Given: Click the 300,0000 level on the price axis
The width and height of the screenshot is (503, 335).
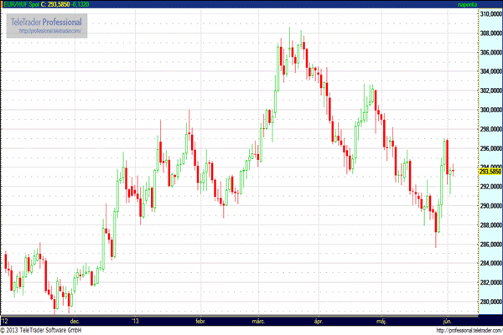Looking at the screenshot, I should click(x=490, y=111).
